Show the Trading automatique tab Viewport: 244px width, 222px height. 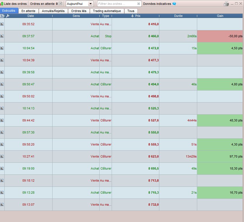coord(107,11)
